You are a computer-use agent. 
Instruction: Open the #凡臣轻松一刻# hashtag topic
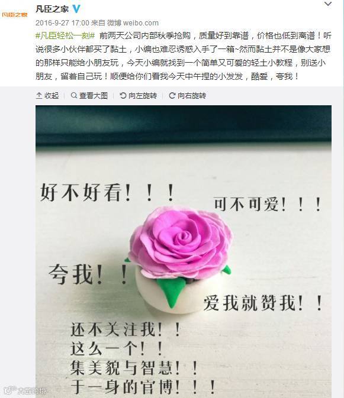65,35
